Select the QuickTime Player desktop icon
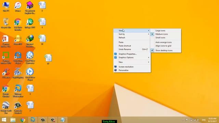 tap(18, 58)
